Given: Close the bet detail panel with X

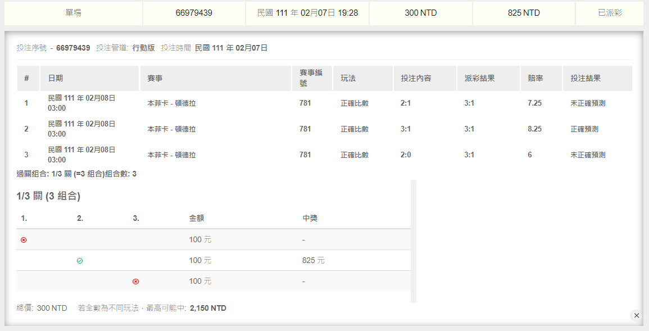Looking at the screenshot, I should 637,316.
